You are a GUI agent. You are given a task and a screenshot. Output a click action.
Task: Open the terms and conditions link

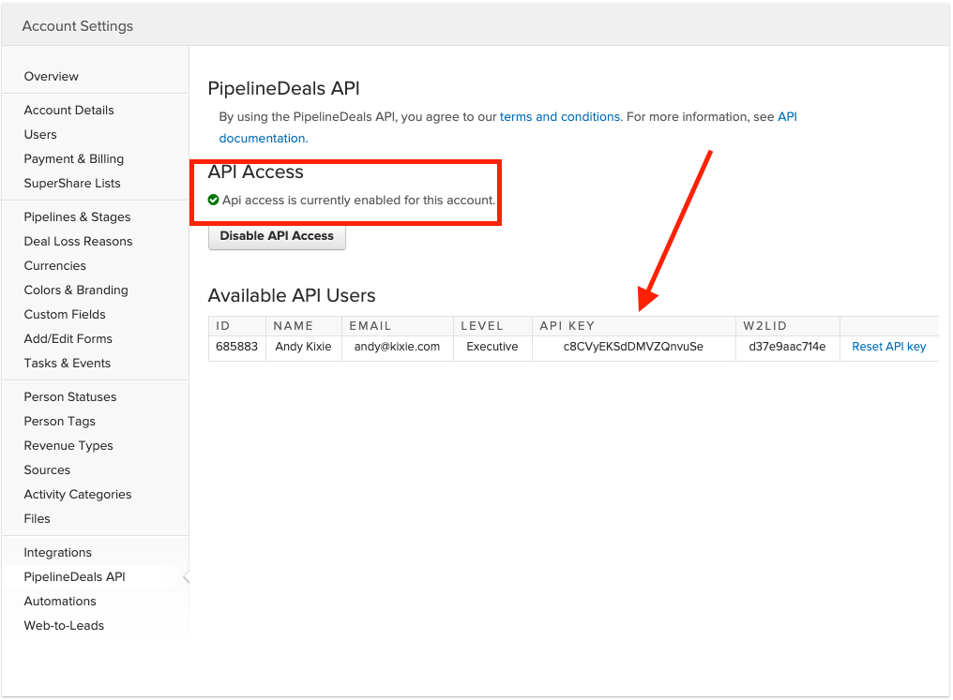coord(560,116)
